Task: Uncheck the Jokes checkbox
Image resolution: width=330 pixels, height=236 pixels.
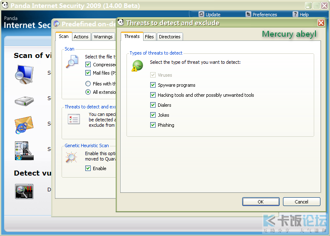Action: [153, 115]
